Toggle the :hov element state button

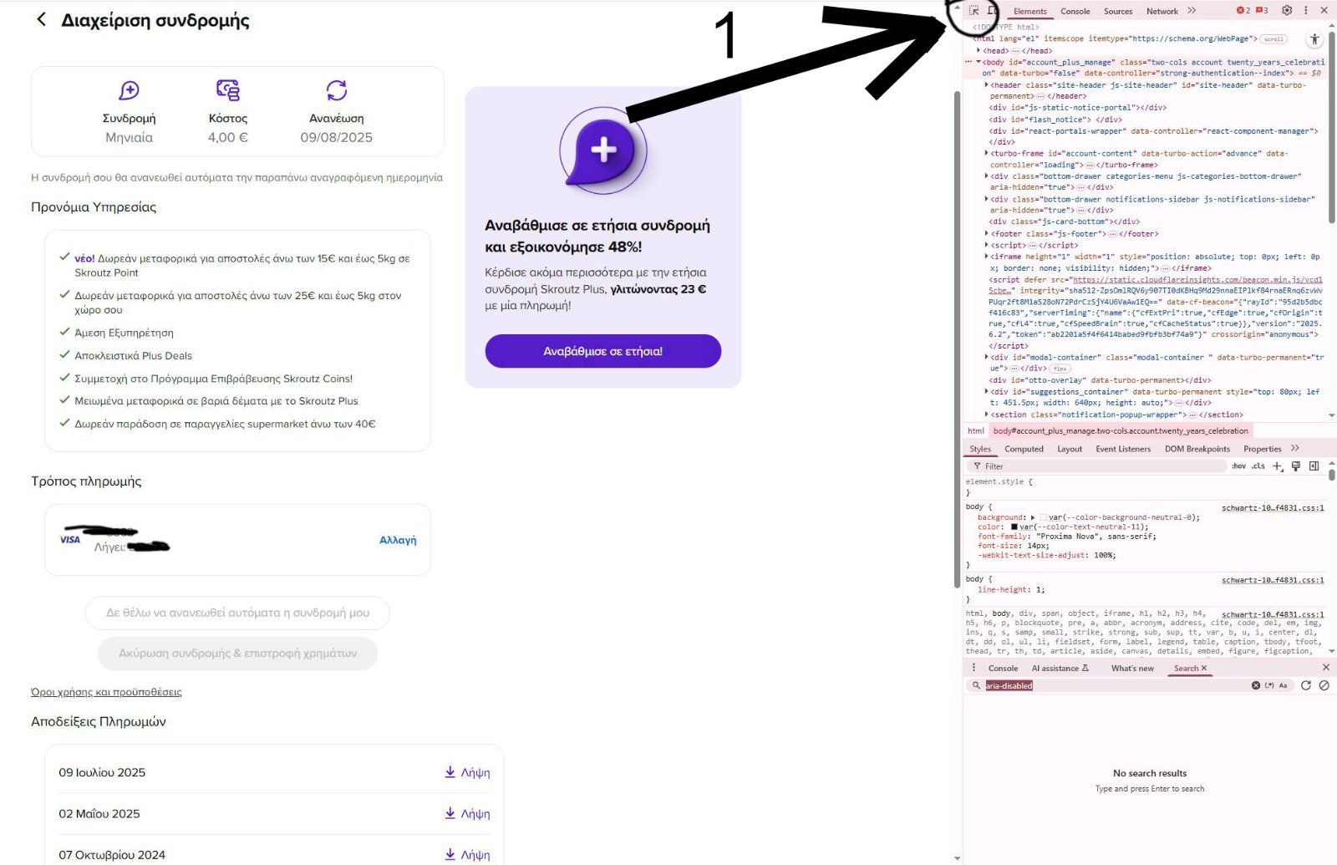pyautogui.click(x=1238, y=466)
